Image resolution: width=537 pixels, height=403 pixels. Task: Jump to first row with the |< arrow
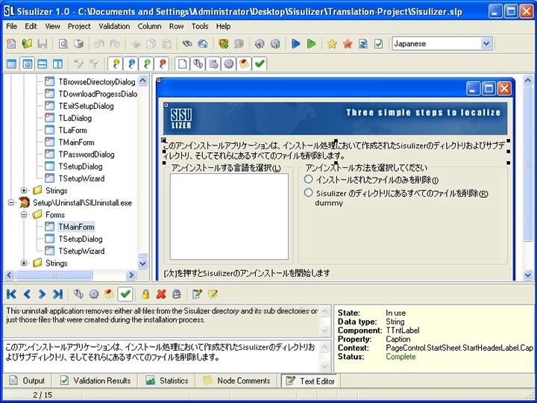pos(11,294)
